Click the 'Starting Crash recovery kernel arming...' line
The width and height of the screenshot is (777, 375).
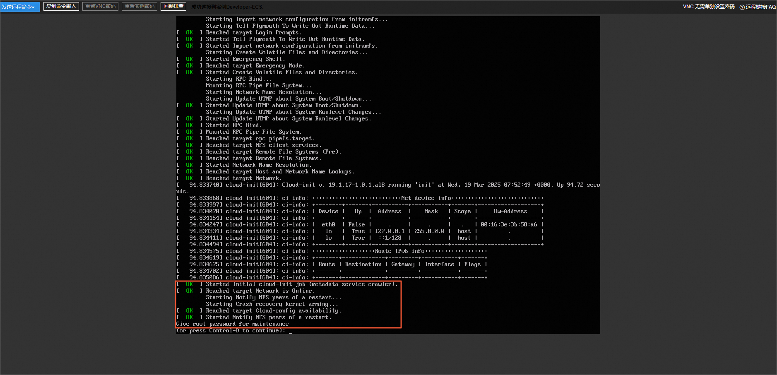coord(272,304)
